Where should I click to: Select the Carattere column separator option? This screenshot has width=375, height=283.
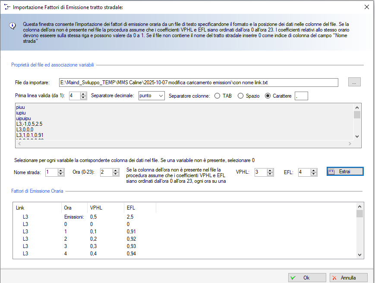268,96
